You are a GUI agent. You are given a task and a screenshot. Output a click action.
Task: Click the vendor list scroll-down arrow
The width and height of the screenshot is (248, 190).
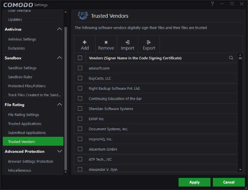pos(240,170)
